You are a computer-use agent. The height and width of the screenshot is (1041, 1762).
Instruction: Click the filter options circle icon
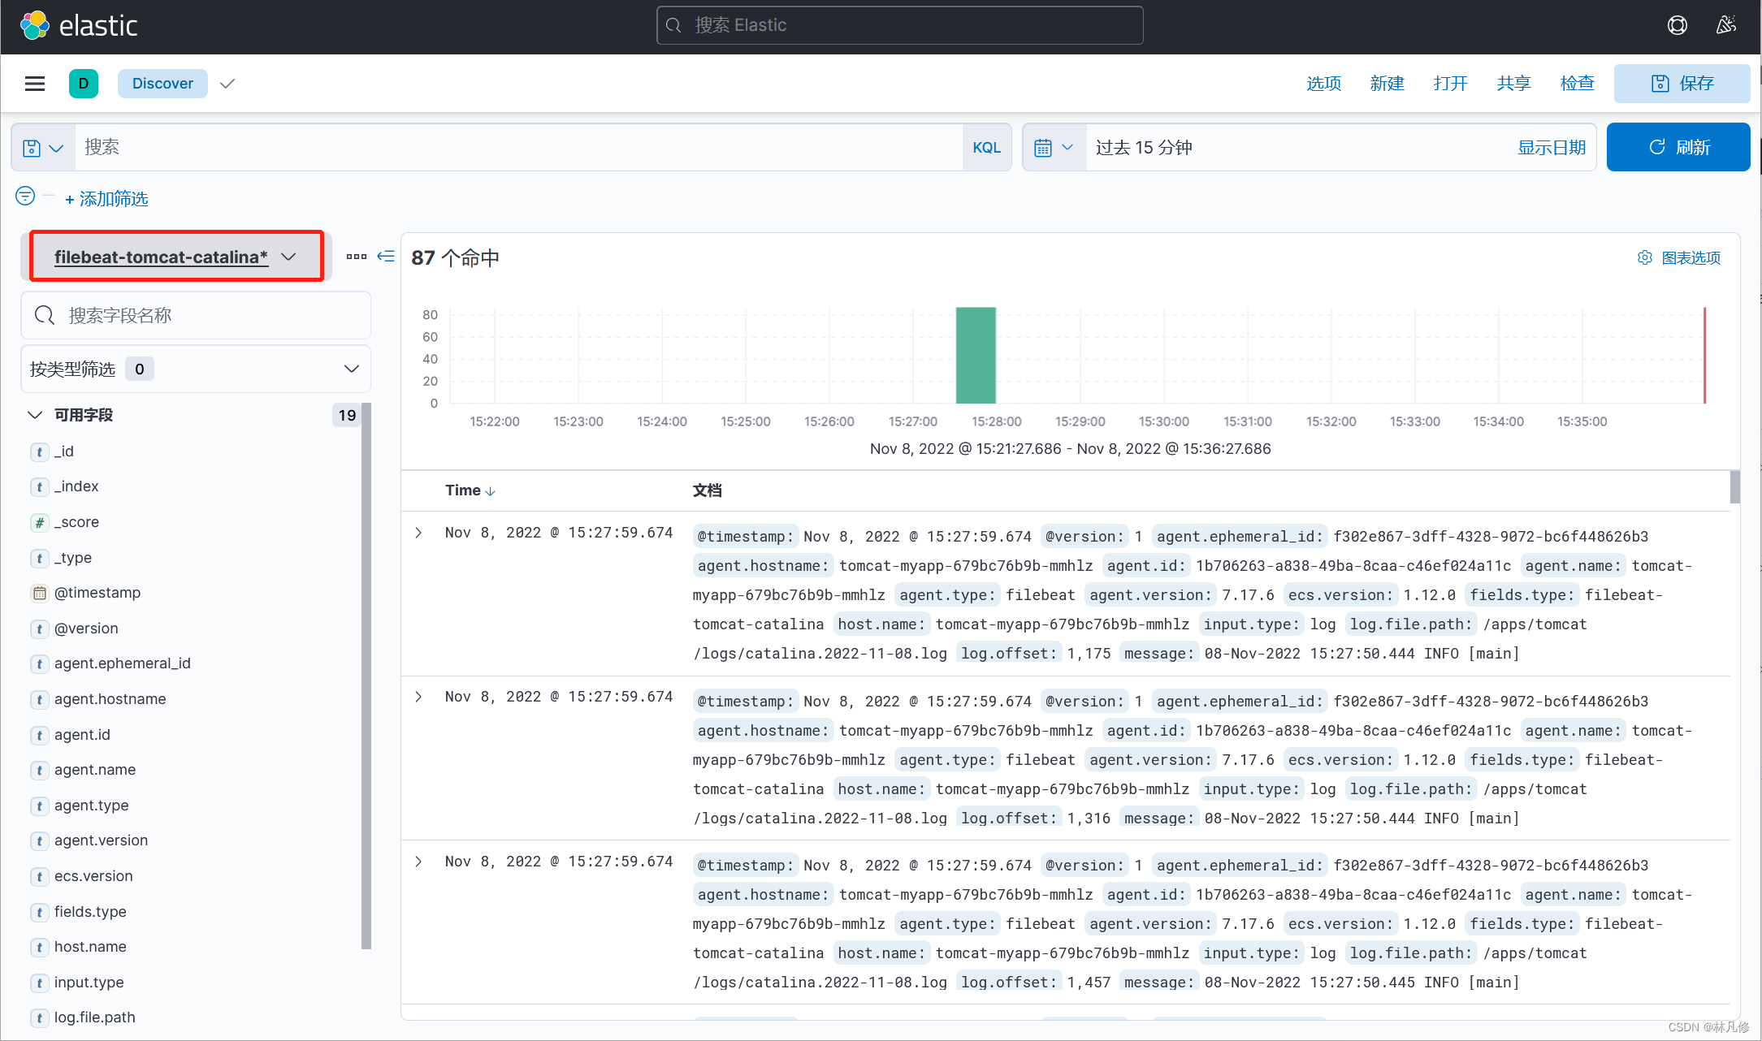[25, 196]
